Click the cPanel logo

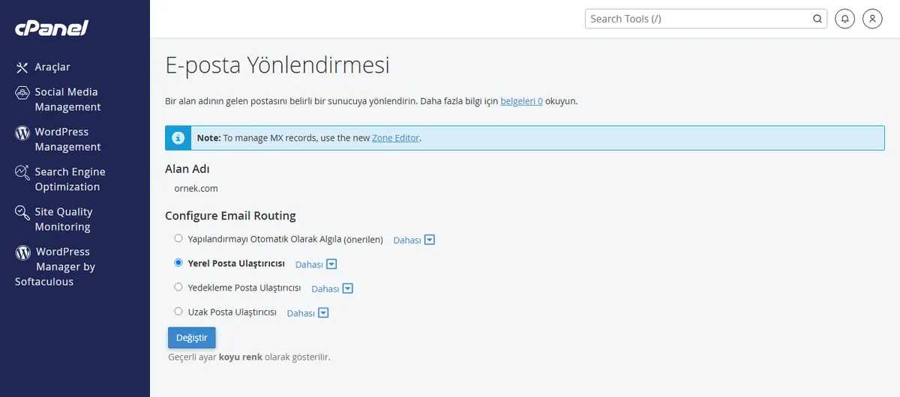point(52,28)
